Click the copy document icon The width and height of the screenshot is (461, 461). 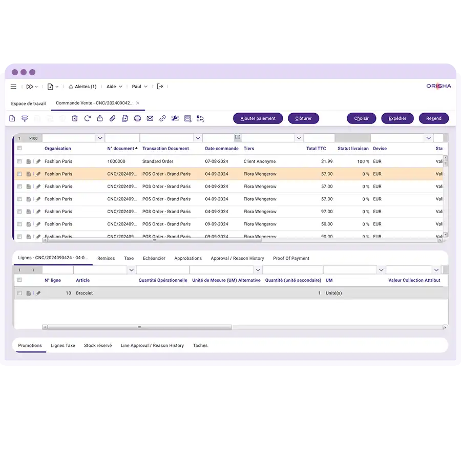pyautogui.click(x=125, y=118)
